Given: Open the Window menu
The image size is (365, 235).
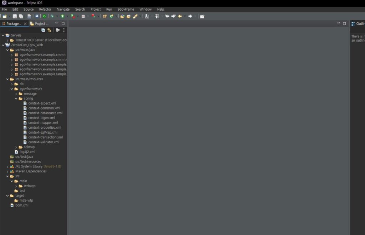Looking at the screenshot, I should [145, 9].
